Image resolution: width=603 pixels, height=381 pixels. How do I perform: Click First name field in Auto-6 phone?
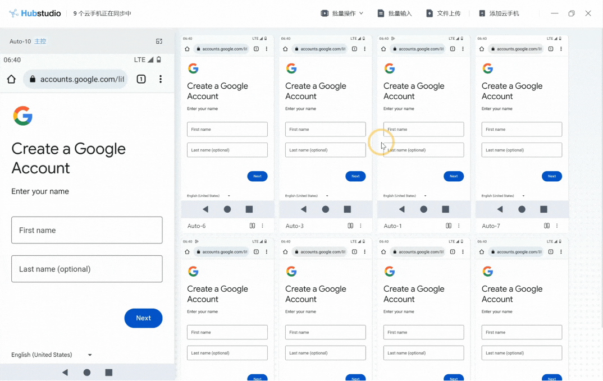[x=227, y=129]
